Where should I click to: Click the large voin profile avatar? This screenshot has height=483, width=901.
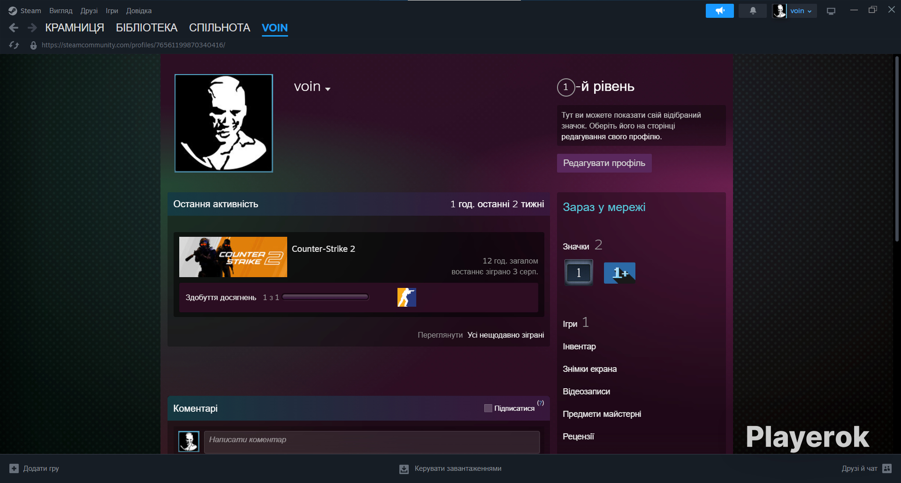coord(224,123)
